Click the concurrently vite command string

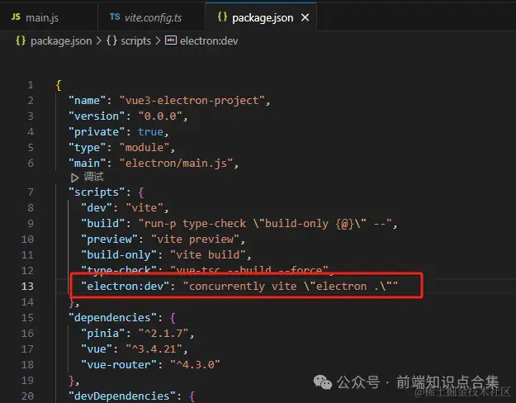coord(291,286)
